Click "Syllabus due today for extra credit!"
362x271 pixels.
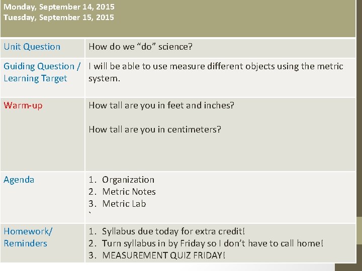coord(173,231)
